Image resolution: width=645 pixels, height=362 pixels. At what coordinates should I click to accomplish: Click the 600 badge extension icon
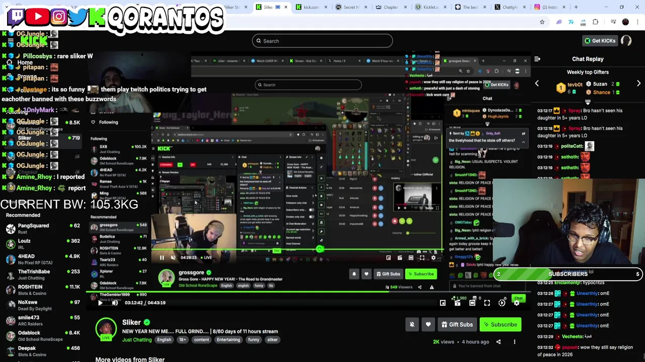(583, 22)
